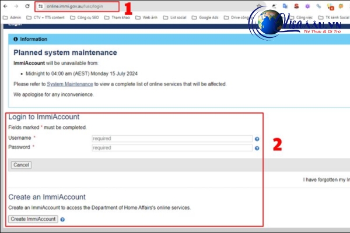This screenshot has width=350, height=233.
Task: Open the Admin bookmark folder
Action: pyautogui.click(x=12, y=17)
